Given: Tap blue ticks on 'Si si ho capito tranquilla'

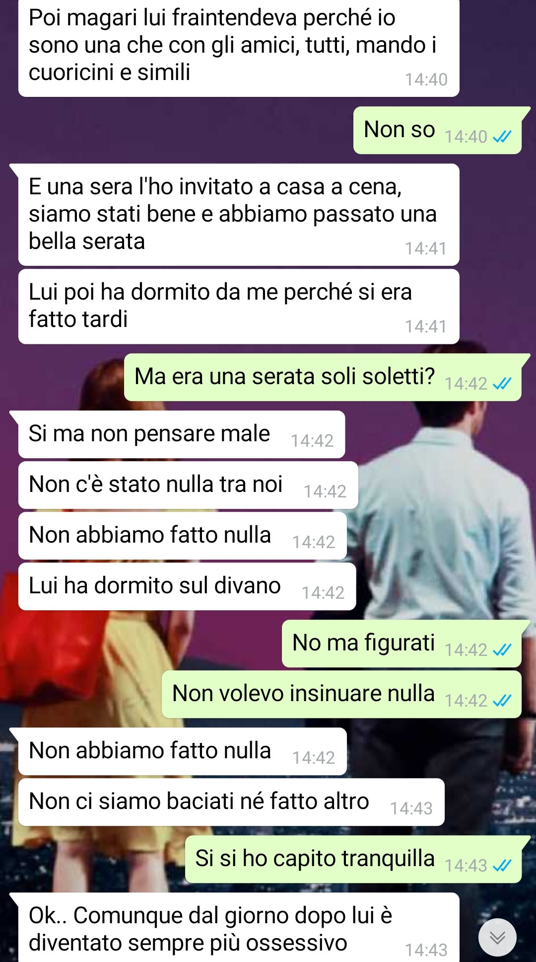Looking at the screenshot, I should (x=502, y=866).
